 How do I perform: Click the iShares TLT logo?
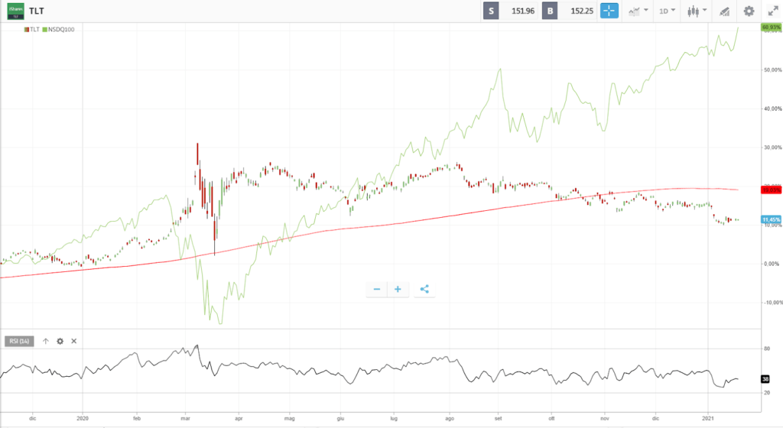coord(15,11)
